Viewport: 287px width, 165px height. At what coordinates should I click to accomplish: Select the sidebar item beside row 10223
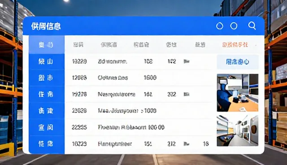(x=47, y=144)
